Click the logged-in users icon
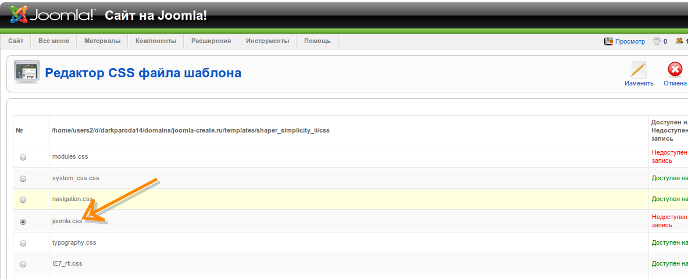Viewport: 688px width, 279px height. click(679, 41)
